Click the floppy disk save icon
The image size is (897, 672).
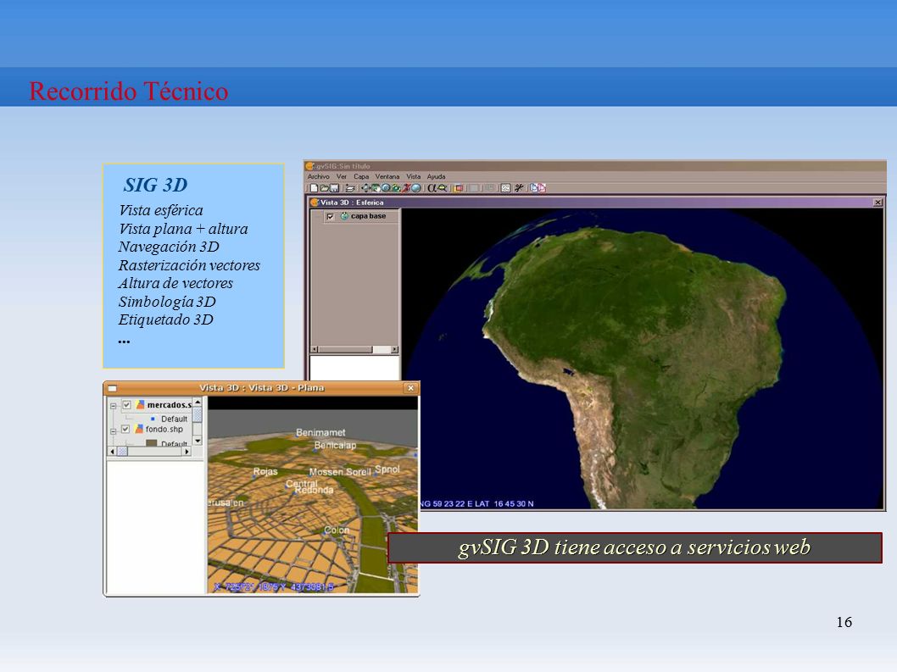(x=335, y=188)
